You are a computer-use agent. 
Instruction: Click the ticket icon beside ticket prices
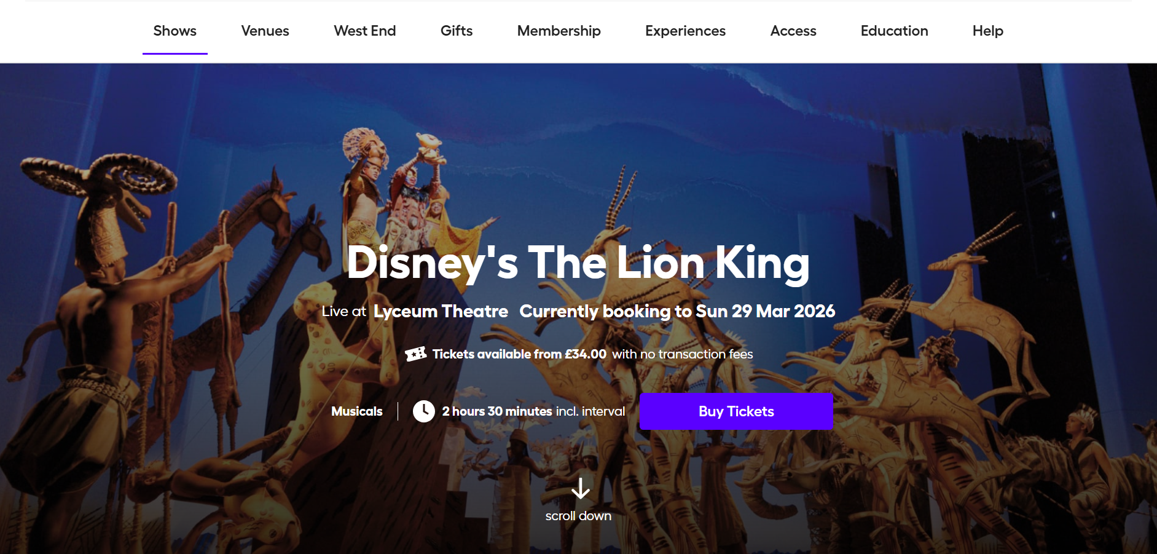pyautogui.click(x=416, y=354)
